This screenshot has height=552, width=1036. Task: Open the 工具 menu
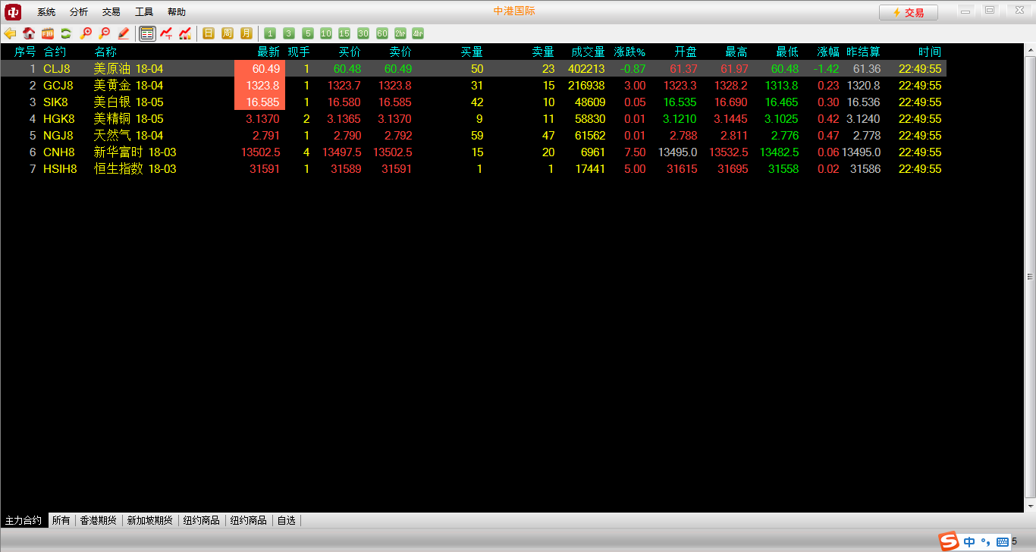coord(144,12)
